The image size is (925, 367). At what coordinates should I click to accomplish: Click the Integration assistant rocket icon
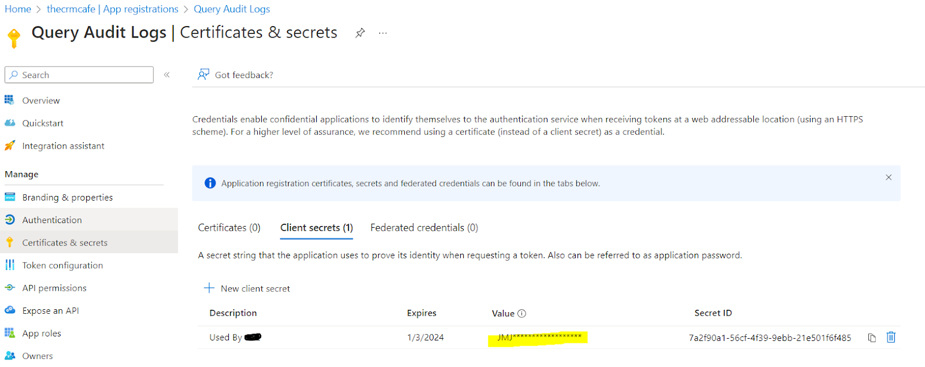pyautogui.click(x=10, y=146)
